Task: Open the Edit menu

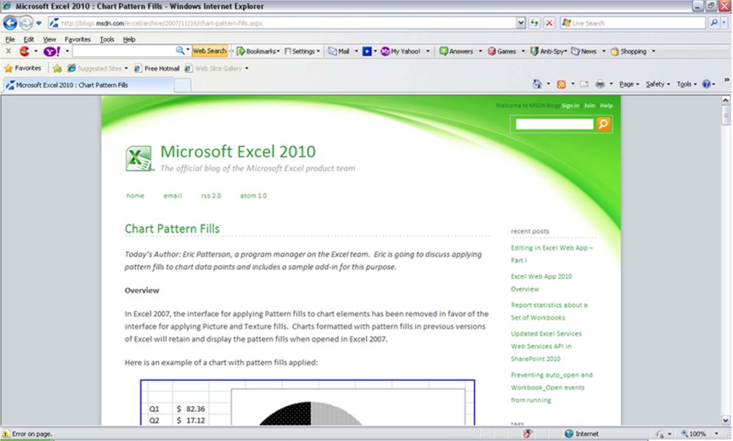Action: click(x=29, y=39)
